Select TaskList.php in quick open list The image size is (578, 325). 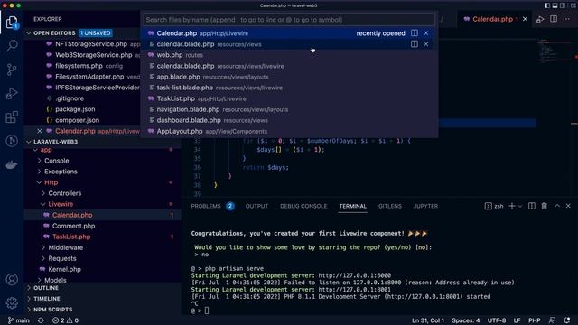click(x=289, y=98)
